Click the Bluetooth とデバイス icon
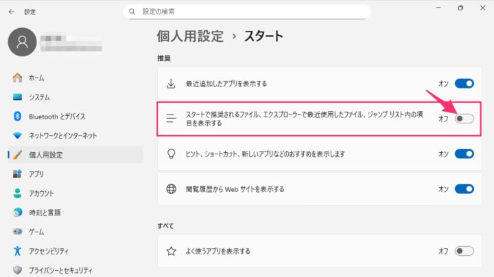This screenshot has width=494, height=277. (17, 117)
